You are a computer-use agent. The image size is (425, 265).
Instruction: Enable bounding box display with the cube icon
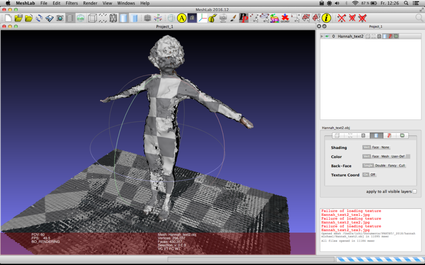tap(92, 18)
